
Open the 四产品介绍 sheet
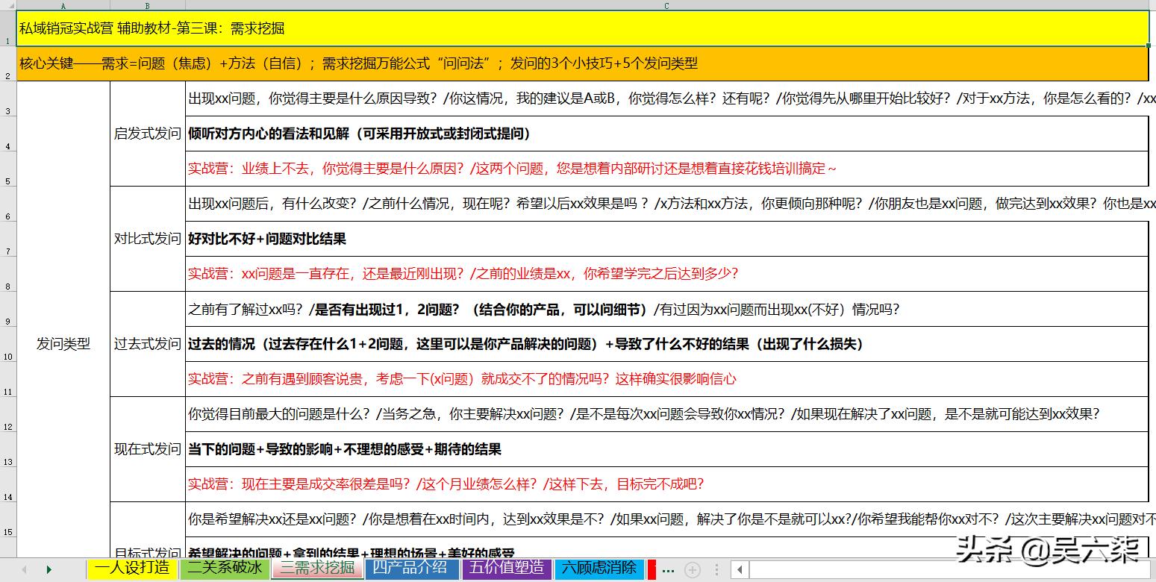pyautogui.click(x=410, y=569)
